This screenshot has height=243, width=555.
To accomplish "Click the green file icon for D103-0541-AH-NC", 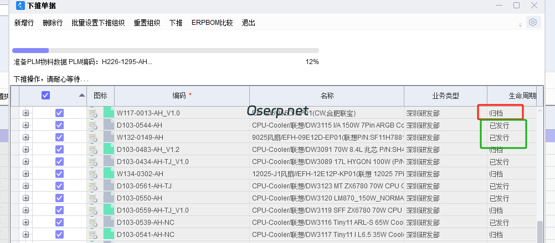I will (x=109, y=235).
